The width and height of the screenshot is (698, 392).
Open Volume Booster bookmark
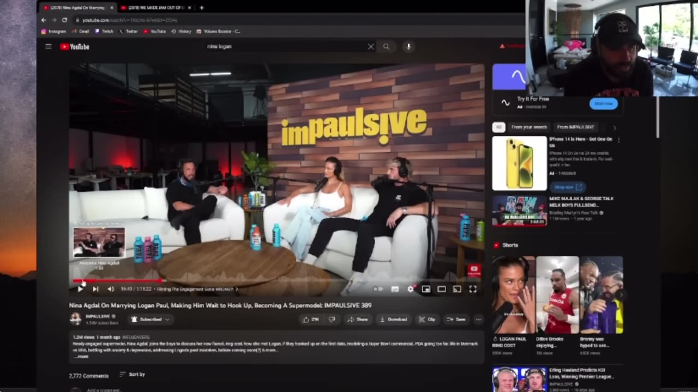pos(219,32)
